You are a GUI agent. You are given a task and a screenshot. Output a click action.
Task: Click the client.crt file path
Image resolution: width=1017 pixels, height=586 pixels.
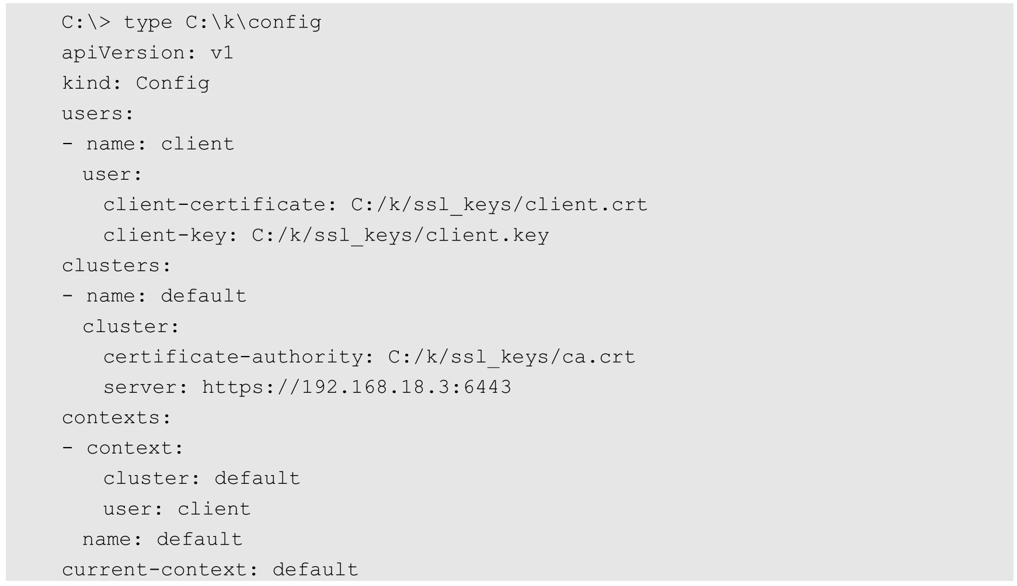[499, 205]
